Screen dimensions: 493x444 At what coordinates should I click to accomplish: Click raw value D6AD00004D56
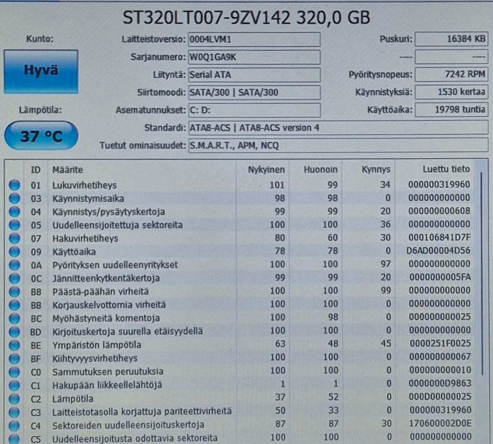pos(438,250)
